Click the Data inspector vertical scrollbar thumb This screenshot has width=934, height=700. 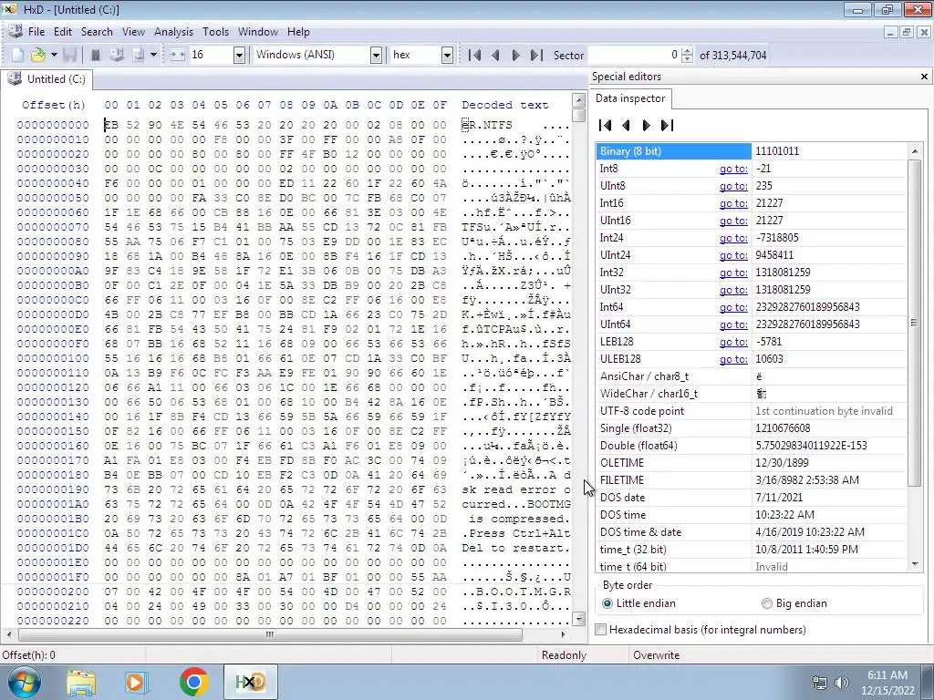914,324
